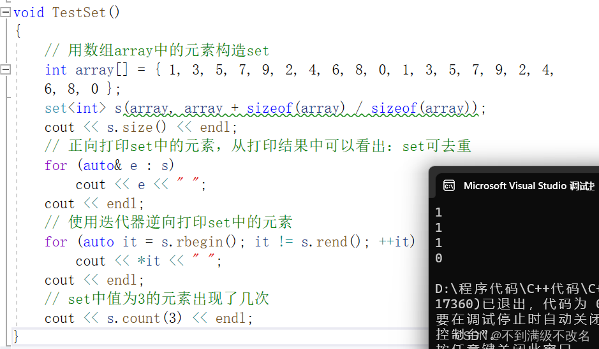
Task: Click the console output line '0'
Action: coord(438,258)
